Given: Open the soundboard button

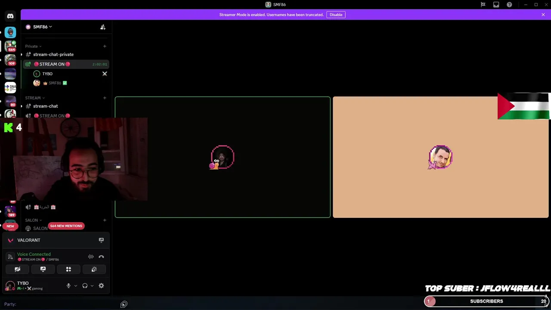Looking at the screenshot, I should click(x=94, y=269).
